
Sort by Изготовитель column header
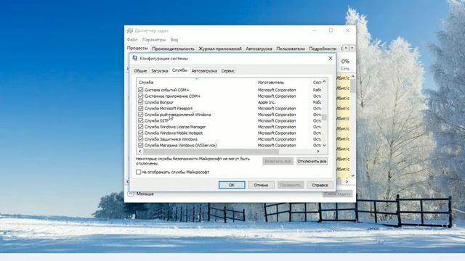coord(283,82)
